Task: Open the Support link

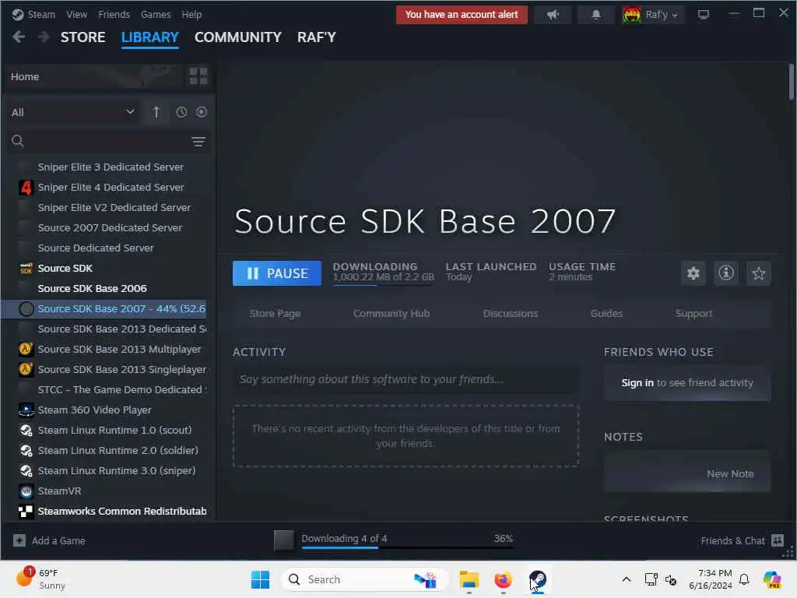Action: pyautogui.click(x=693, y=313)
